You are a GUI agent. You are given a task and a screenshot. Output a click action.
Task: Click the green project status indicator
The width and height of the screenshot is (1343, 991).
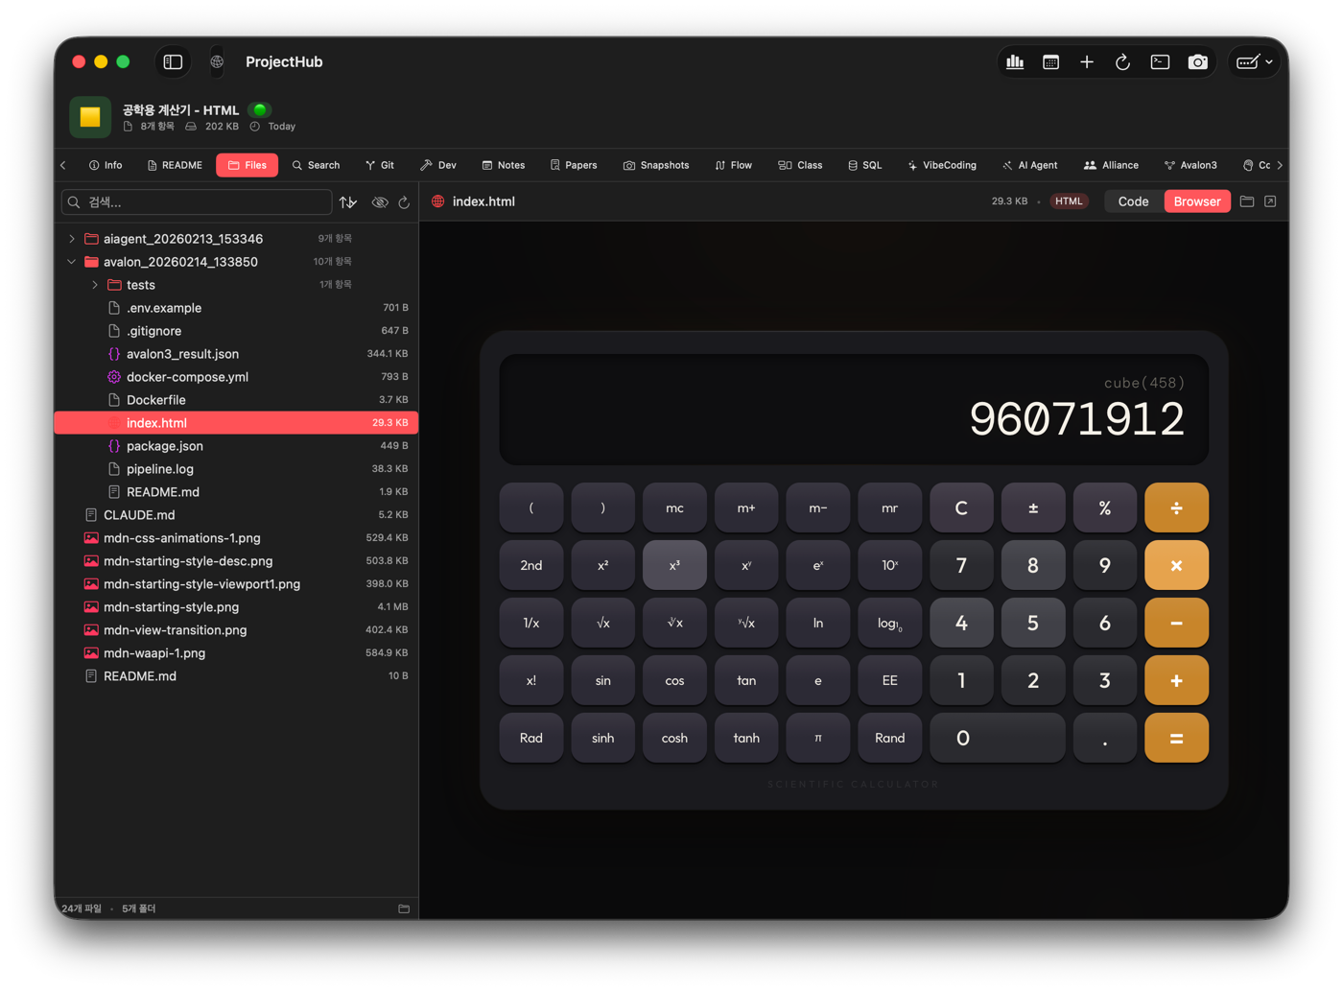pyautogui.click(x=260, y=110)
